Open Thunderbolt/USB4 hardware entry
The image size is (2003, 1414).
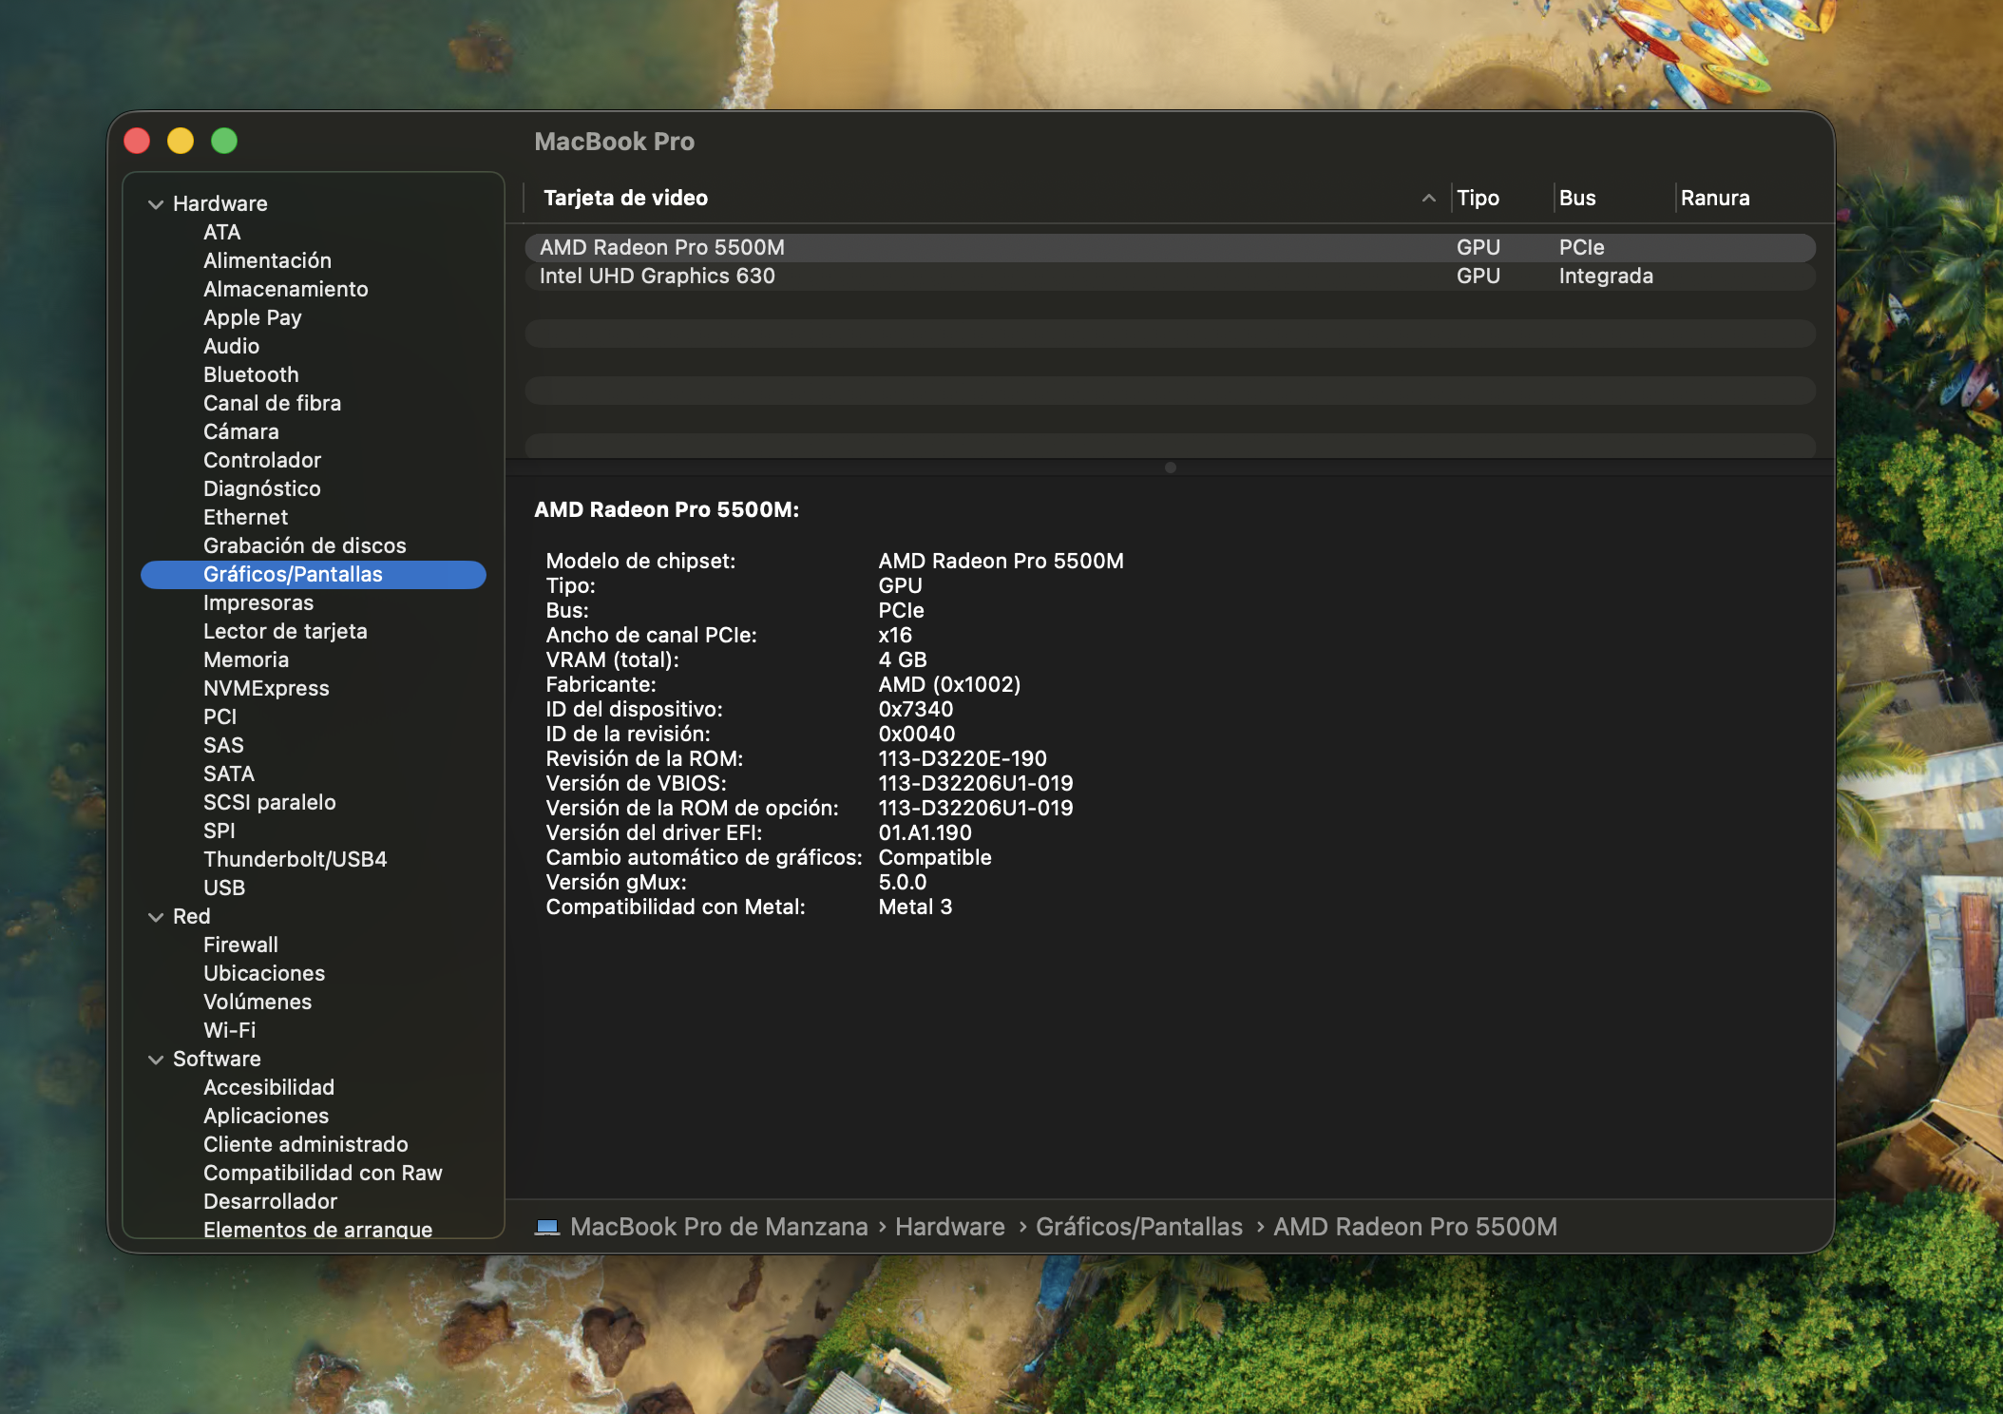click(295, 859)
